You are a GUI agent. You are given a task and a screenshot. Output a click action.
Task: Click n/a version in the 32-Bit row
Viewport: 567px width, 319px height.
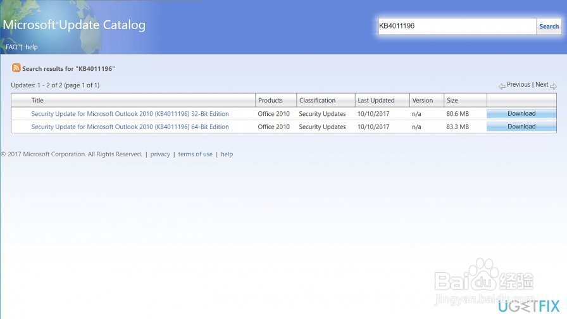tap(416, 113)
